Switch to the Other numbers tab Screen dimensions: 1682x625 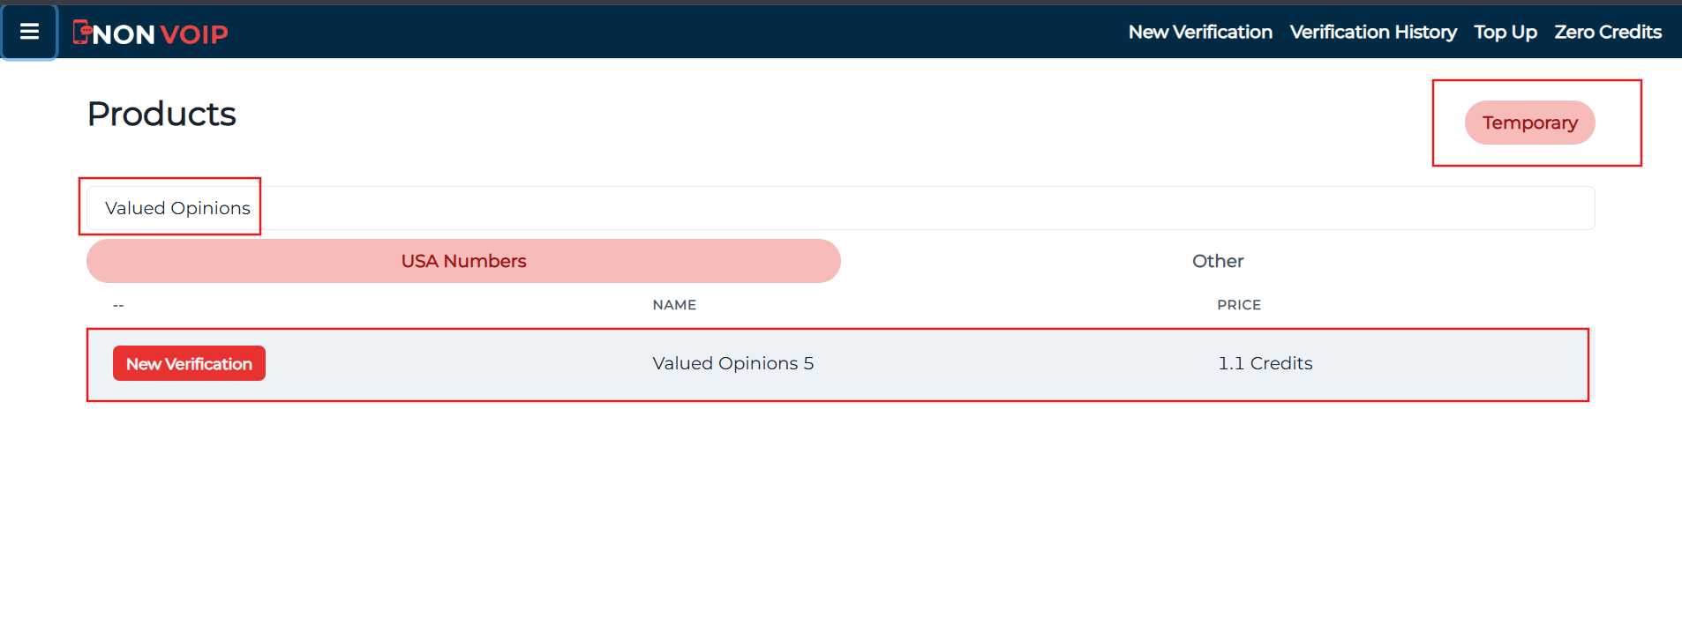[1217, 261]
